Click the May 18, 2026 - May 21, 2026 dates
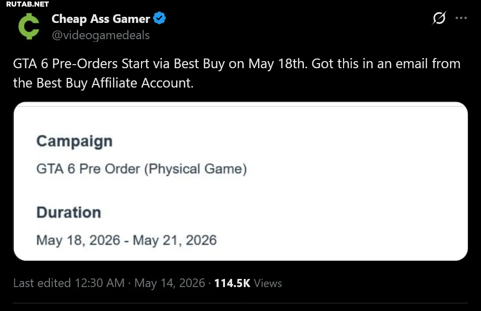Screen dimensions: 481x311 (x=126, y=240)
